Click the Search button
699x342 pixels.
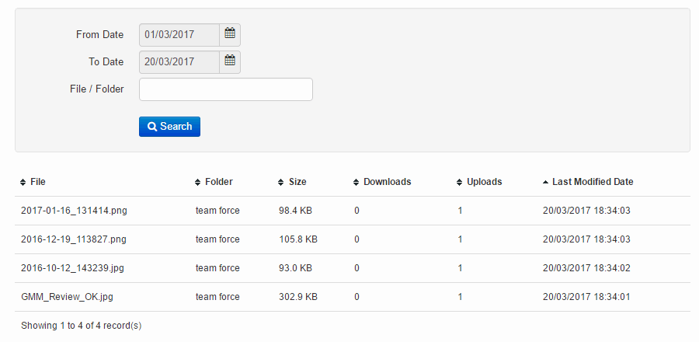point(169,127)
